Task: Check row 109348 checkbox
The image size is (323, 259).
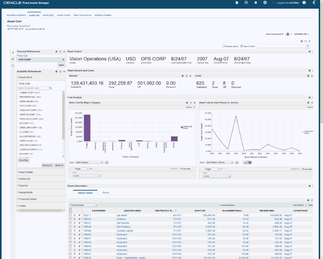Action: coord(70,227)
